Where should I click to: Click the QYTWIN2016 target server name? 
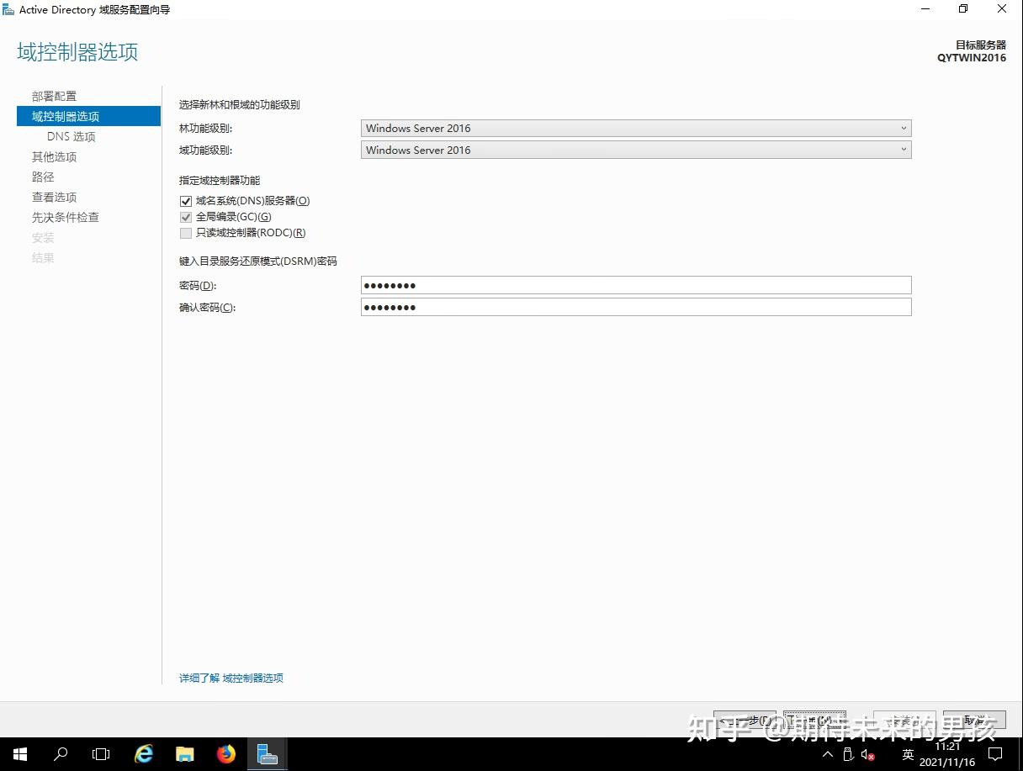[972, 58]
